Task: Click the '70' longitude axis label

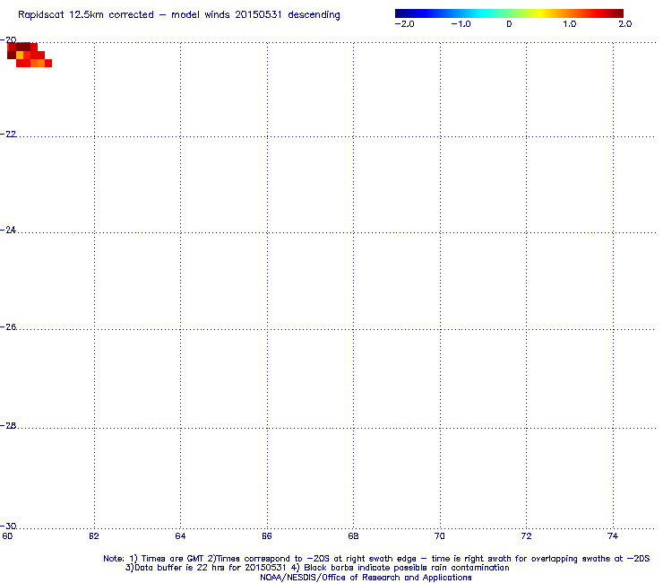Action: coord(440,536)
